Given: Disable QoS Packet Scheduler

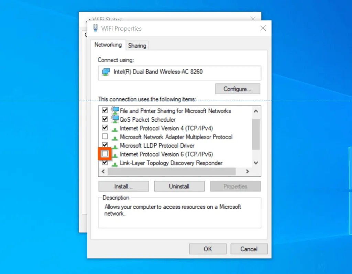Looking at the screenshot, I should [105, 119].
